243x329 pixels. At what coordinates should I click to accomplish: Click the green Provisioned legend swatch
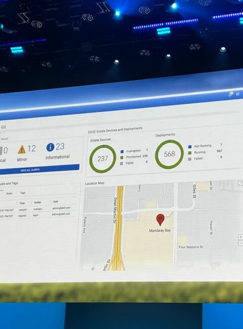click(x=121, y=157)
